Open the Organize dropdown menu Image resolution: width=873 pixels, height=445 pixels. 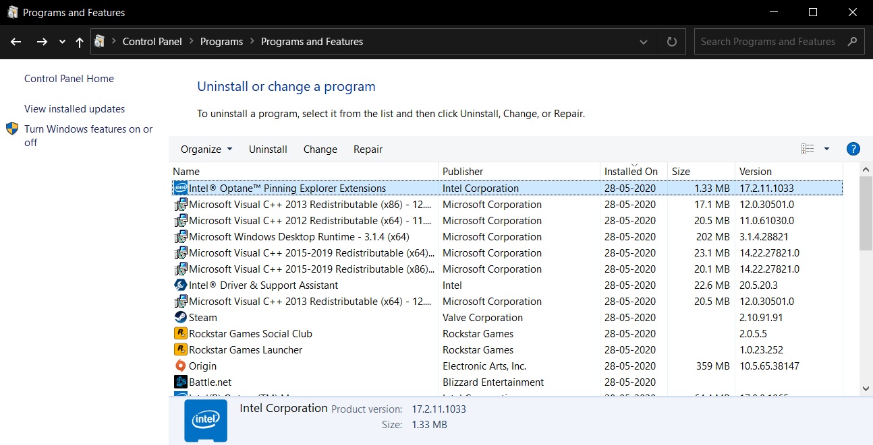[206, 149]
